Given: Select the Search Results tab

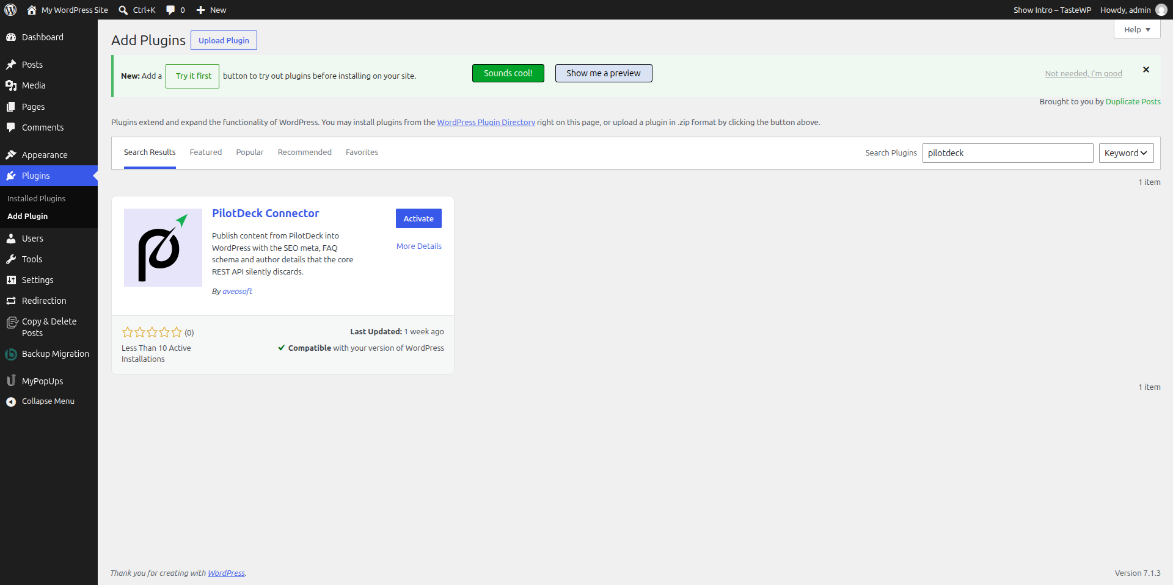Looking at the screenshot, I should click(x=150, y=153).
